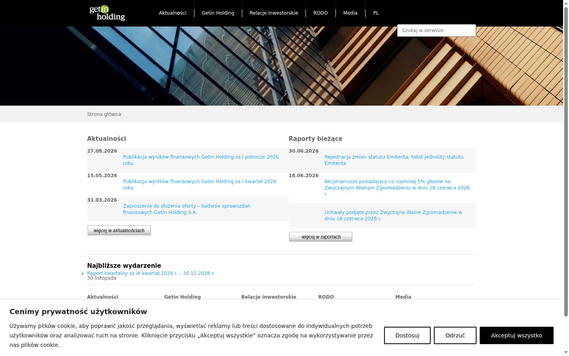Click the Getin Holding logo
Viewport: 569px width, 356px height.
click(x=107, y=13)
